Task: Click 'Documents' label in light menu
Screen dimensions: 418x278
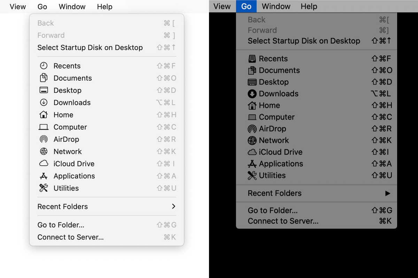Action: click(73, 78)
